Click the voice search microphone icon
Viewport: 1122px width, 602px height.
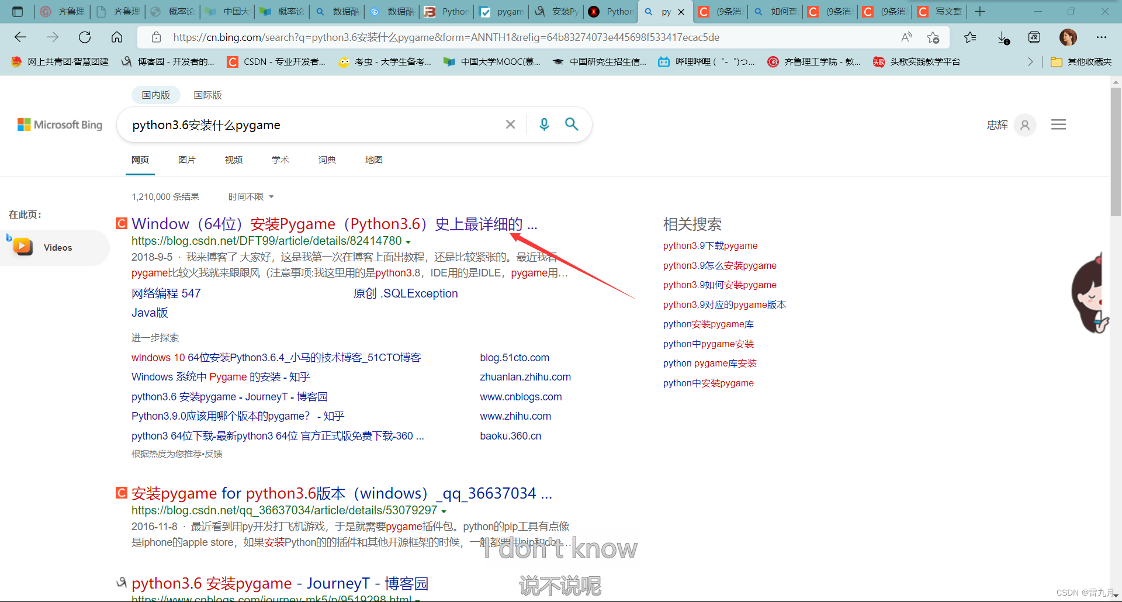coord(544,124)
